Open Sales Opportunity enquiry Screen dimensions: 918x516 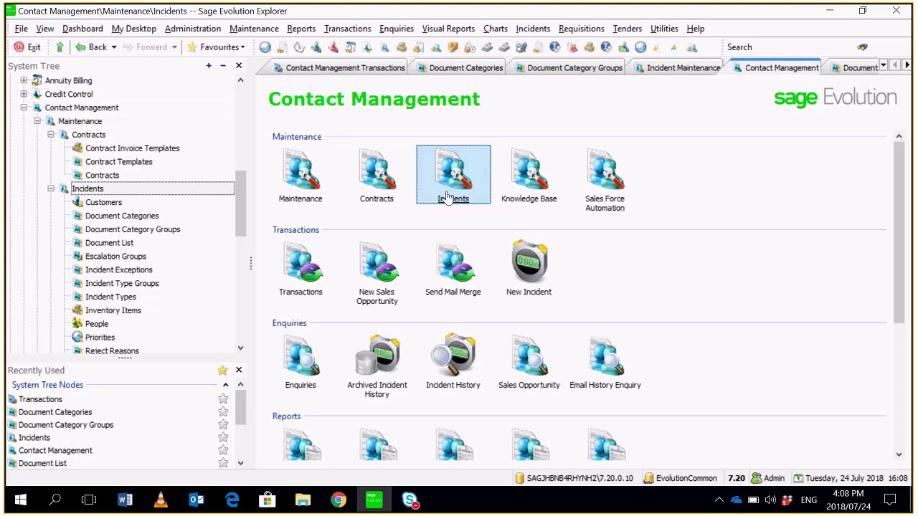tap(529, 362)
